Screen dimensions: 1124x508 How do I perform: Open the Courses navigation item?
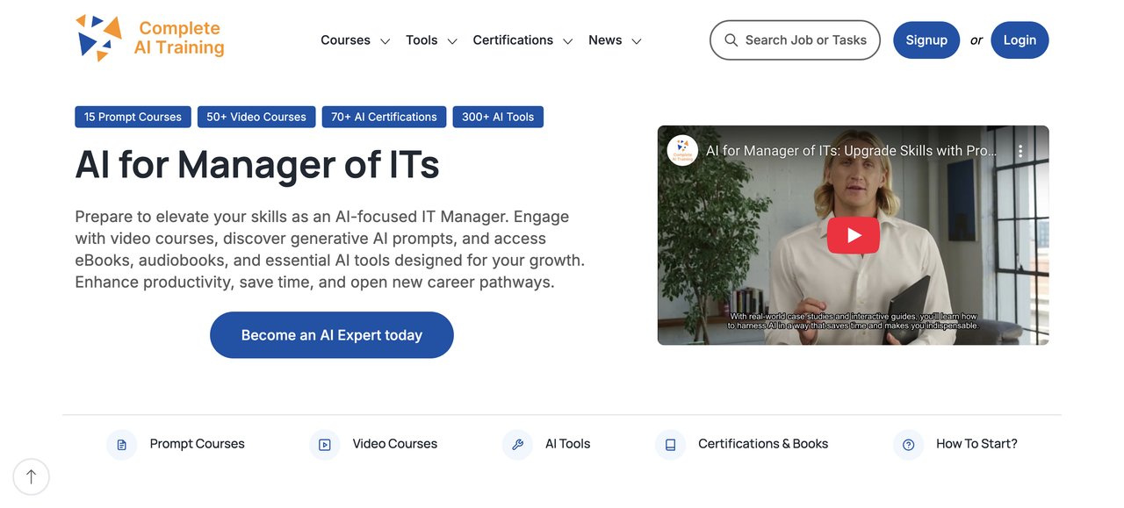pyautogui.click(x=345, y=40)
